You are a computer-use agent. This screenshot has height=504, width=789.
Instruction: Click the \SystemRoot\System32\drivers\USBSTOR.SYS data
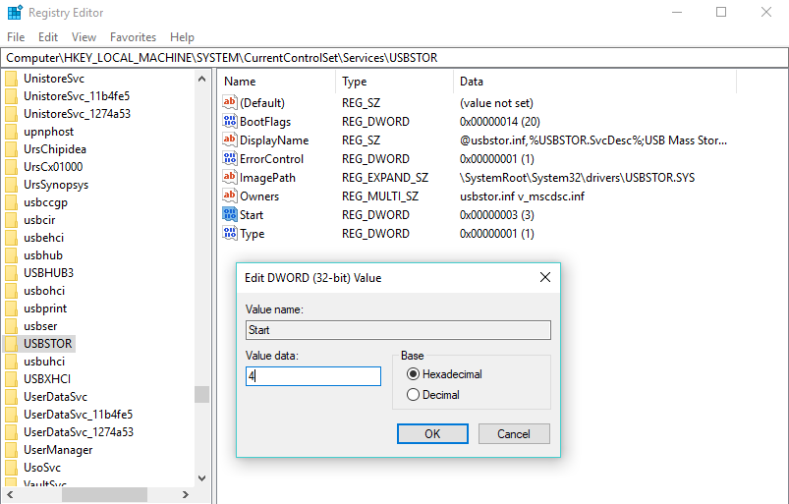tap(577, 177)
